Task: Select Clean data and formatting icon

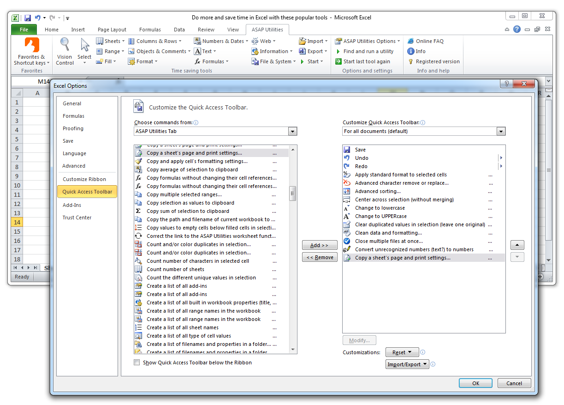Action: 347,233
